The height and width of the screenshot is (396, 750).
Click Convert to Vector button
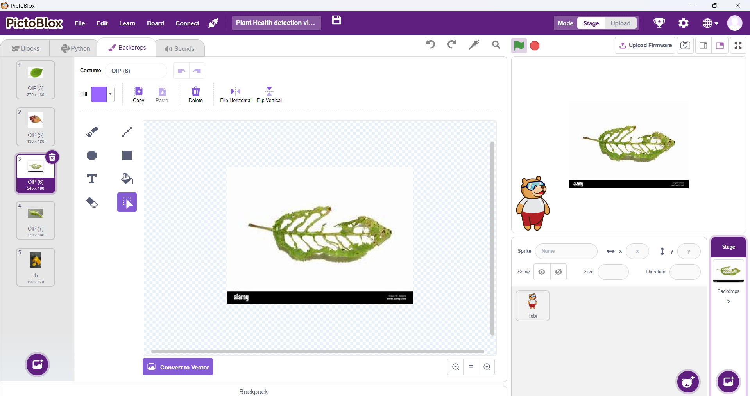point(178,367)
